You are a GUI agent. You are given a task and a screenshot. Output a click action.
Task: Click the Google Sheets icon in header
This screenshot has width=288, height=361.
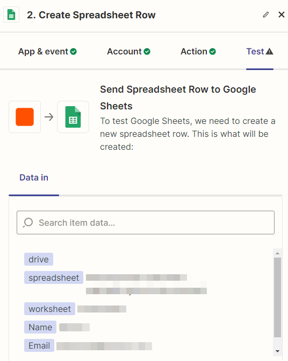point(11,15)
